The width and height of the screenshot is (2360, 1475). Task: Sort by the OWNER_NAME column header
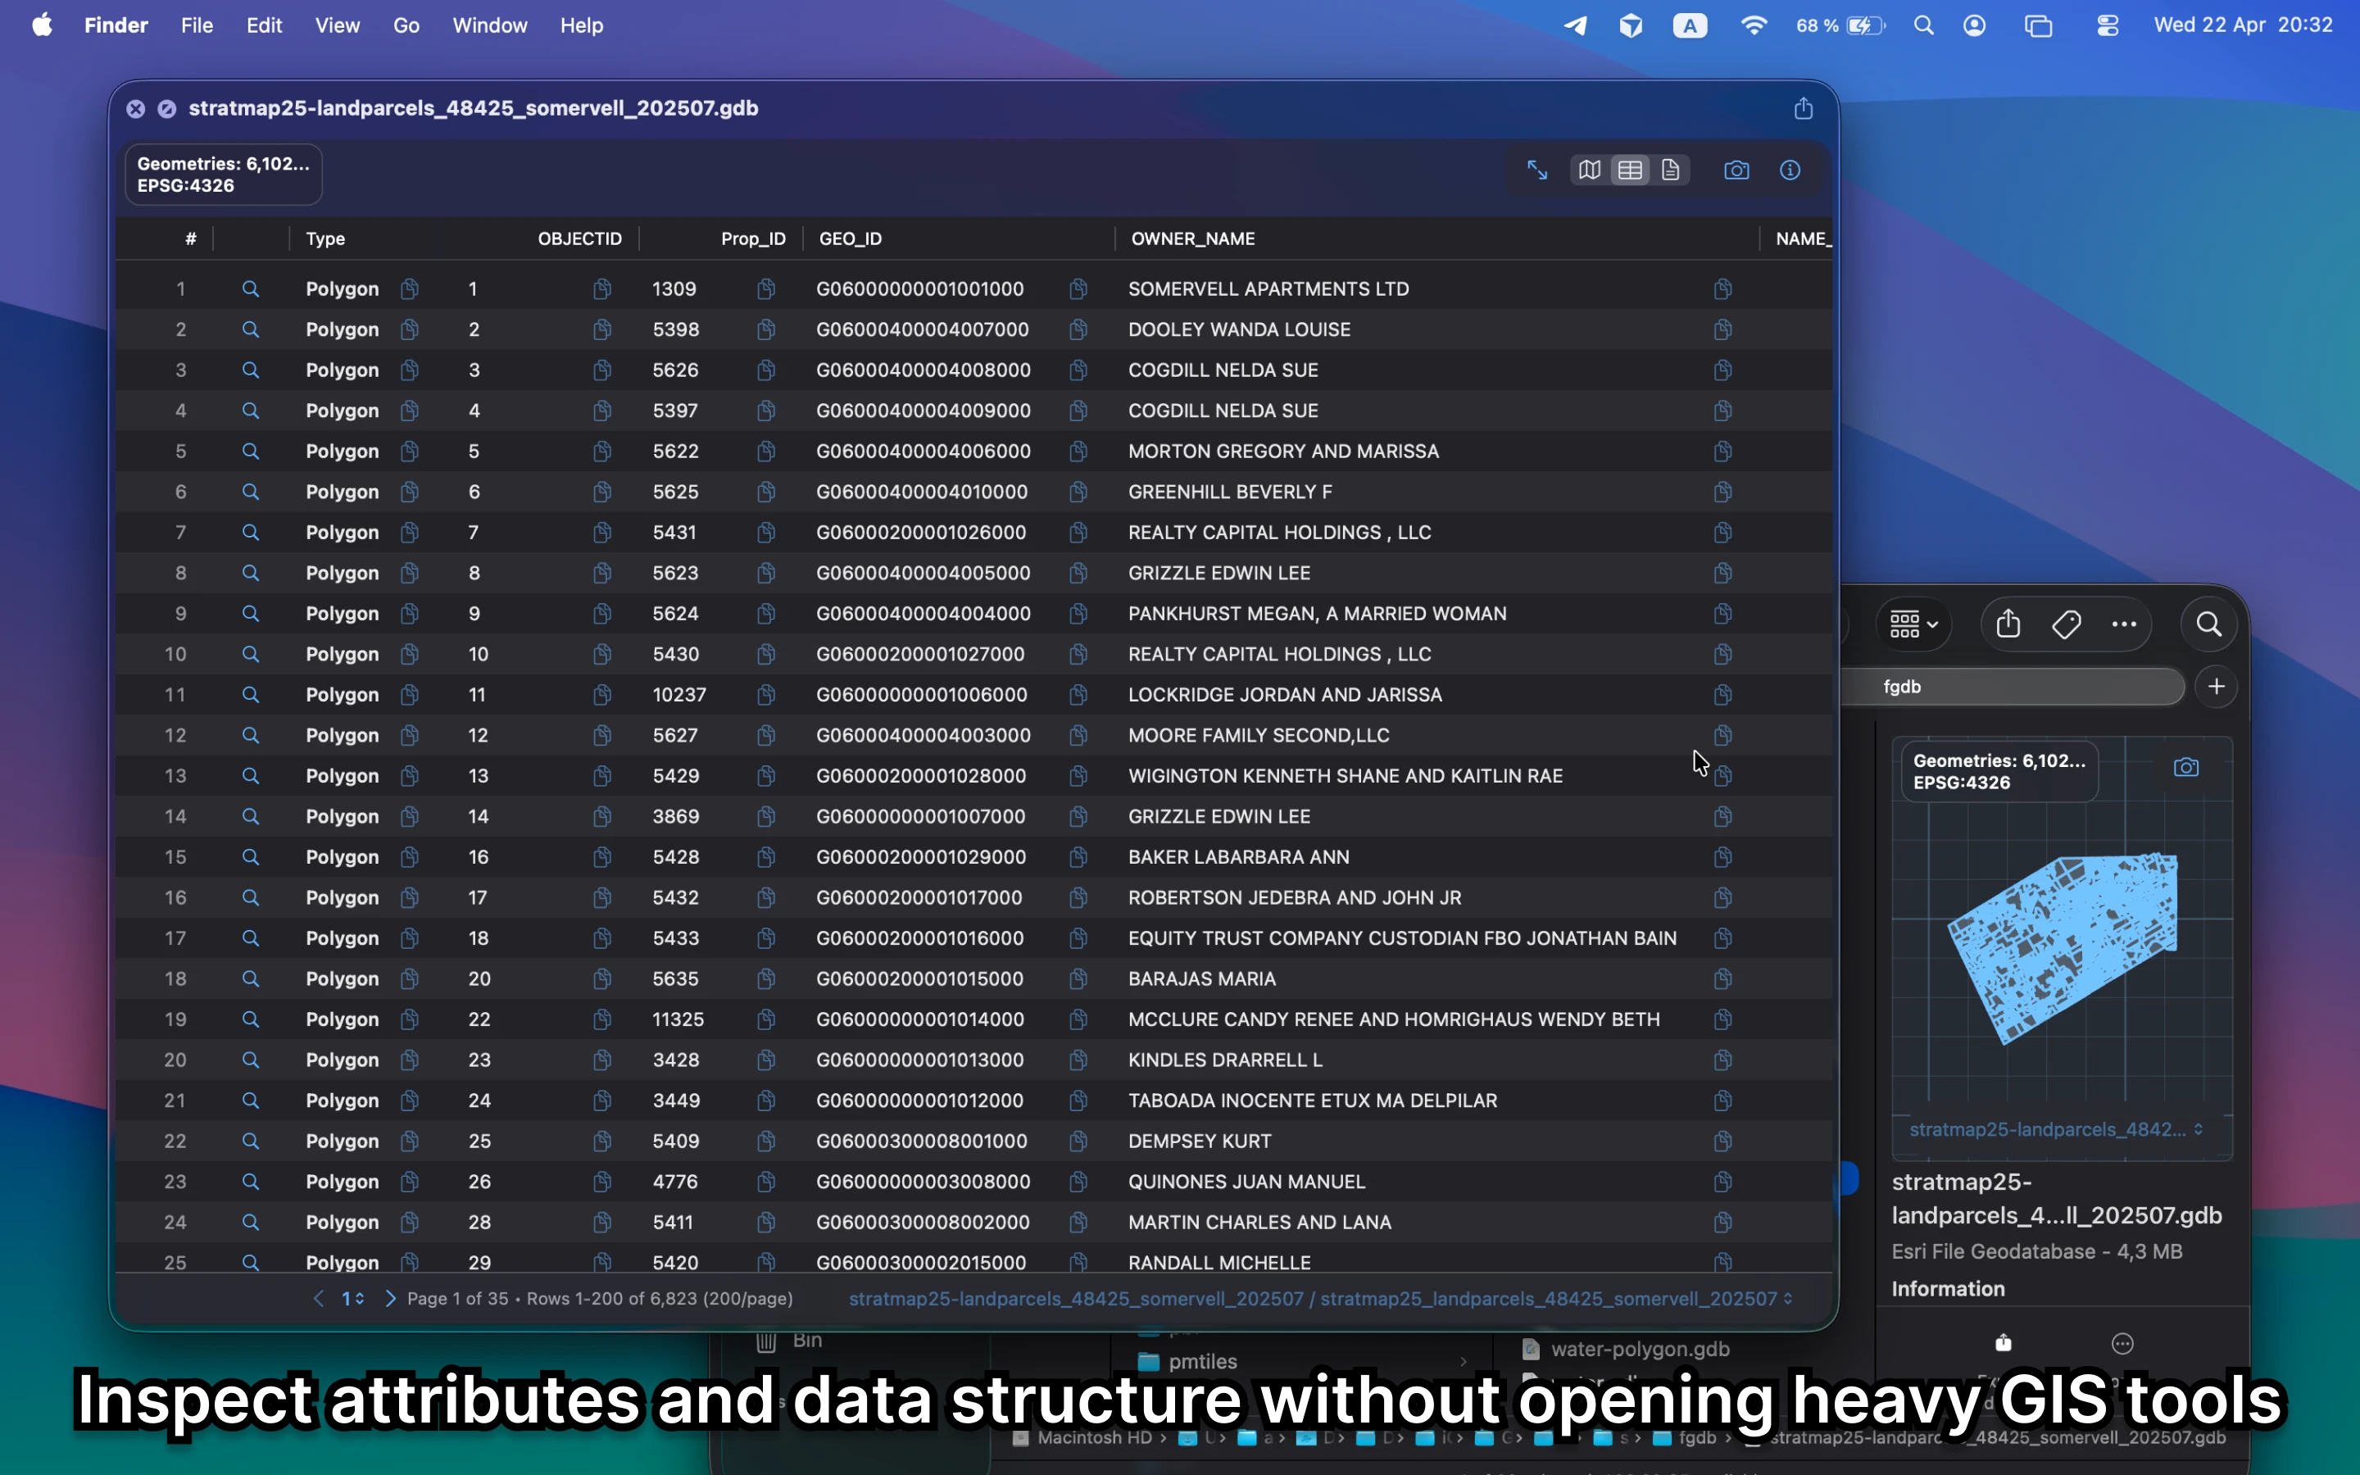point(1192,238)
